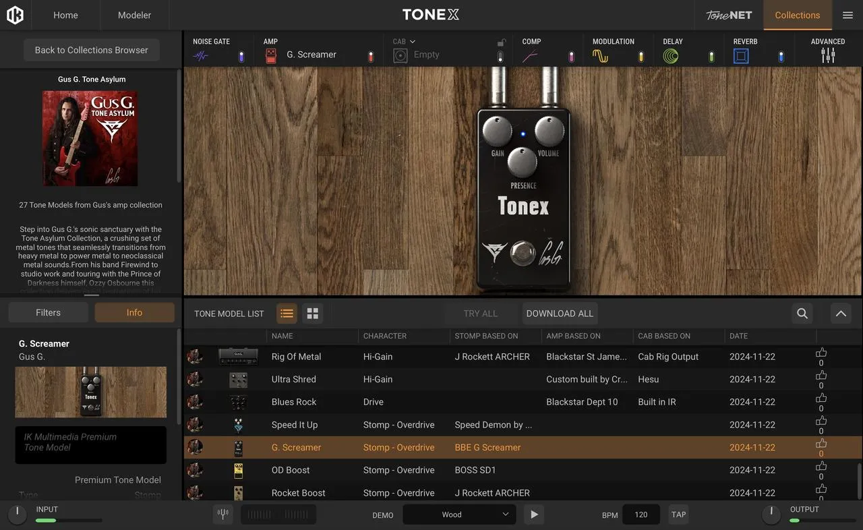Click the cab lock icon

click(500, 42)
